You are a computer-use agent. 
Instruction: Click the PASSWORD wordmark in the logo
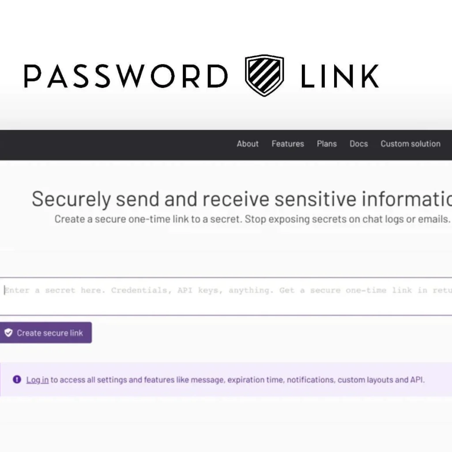tap(126, 76)
